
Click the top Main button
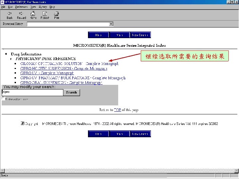[119, 35]
